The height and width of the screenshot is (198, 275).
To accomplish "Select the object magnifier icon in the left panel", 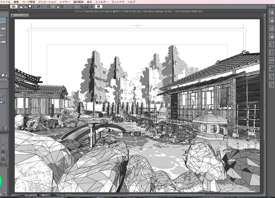I will click(x=7, y=86).
